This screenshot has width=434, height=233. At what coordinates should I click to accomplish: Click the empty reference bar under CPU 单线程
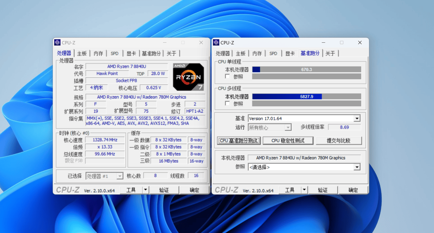click(x=307, y=77)
